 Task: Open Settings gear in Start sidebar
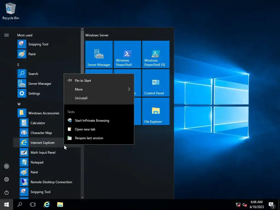[x=7, y=179]
